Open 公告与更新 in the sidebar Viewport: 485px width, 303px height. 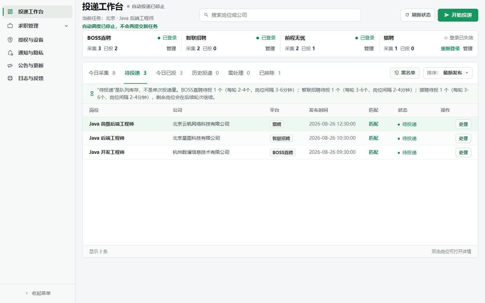(x=38, y=66)
